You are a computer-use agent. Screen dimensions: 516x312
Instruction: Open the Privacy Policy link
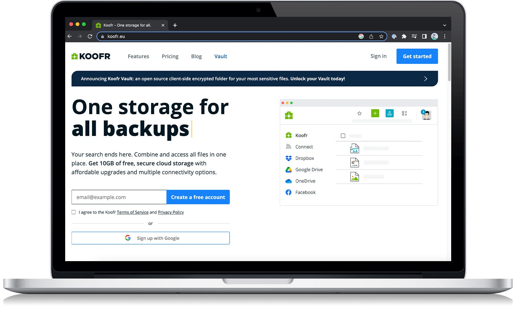pos(171,212)
